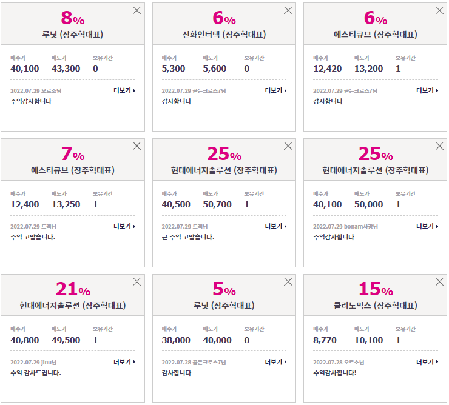Image resolution: width=449 pixels, height=405 pixels.
Task: Dismiss the 15% 클리노믹스 card
Action: point(439,282)
